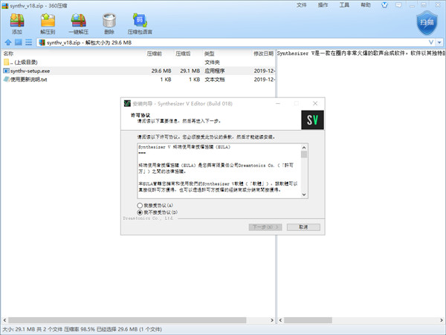Click the 29.1 MB compressed size cell
Viewport: 446px width, 335px height.
[x=190, y=71]
